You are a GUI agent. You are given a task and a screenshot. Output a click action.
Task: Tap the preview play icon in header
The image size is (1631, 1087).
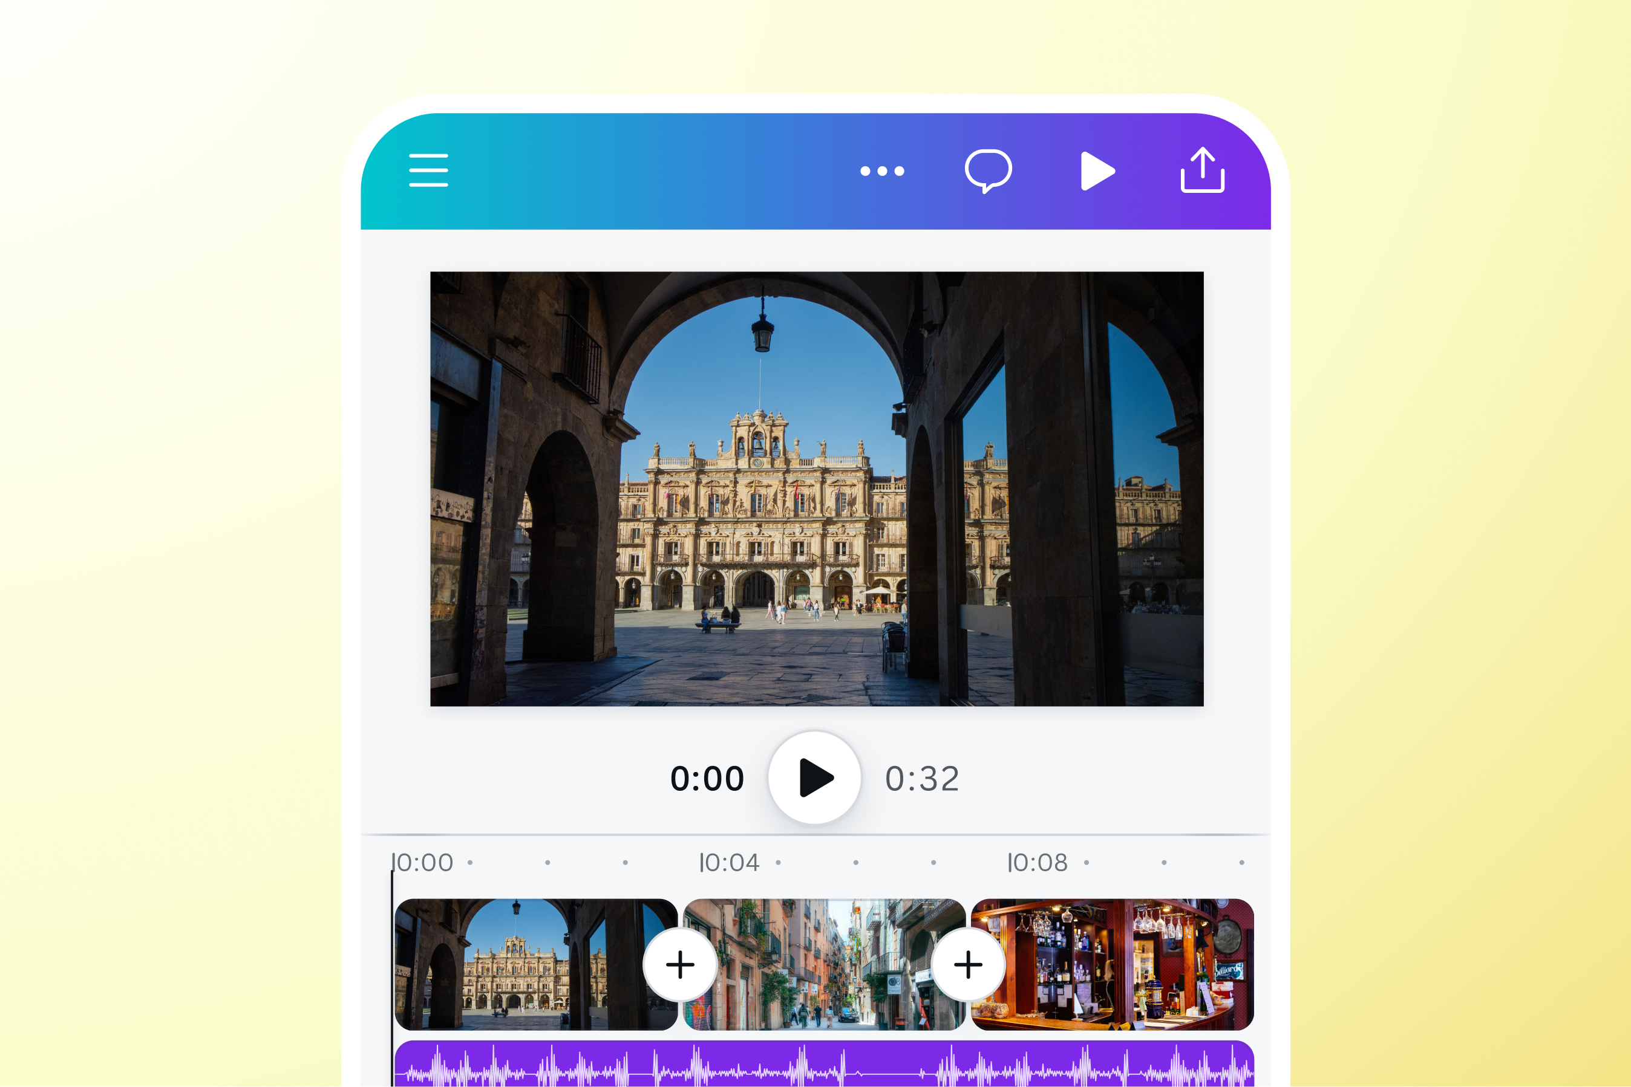pos(1097,170)
